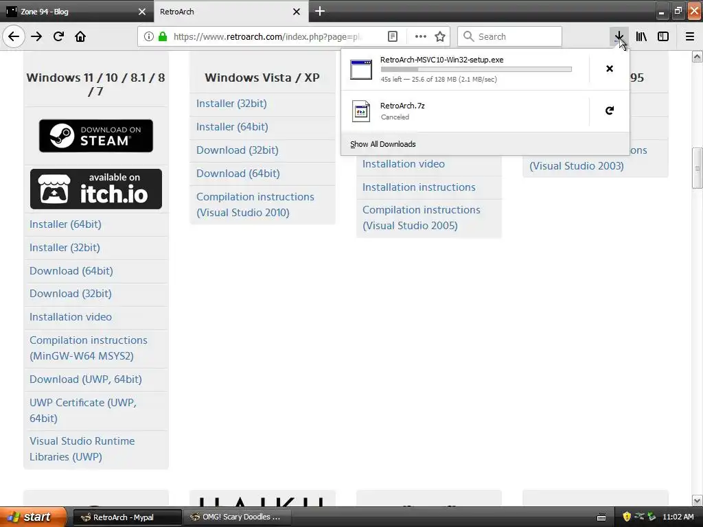Open Visual Studio Runtime Libraries (UWP) link
Viewport: 703px width, 527px height.
point(82,449)
